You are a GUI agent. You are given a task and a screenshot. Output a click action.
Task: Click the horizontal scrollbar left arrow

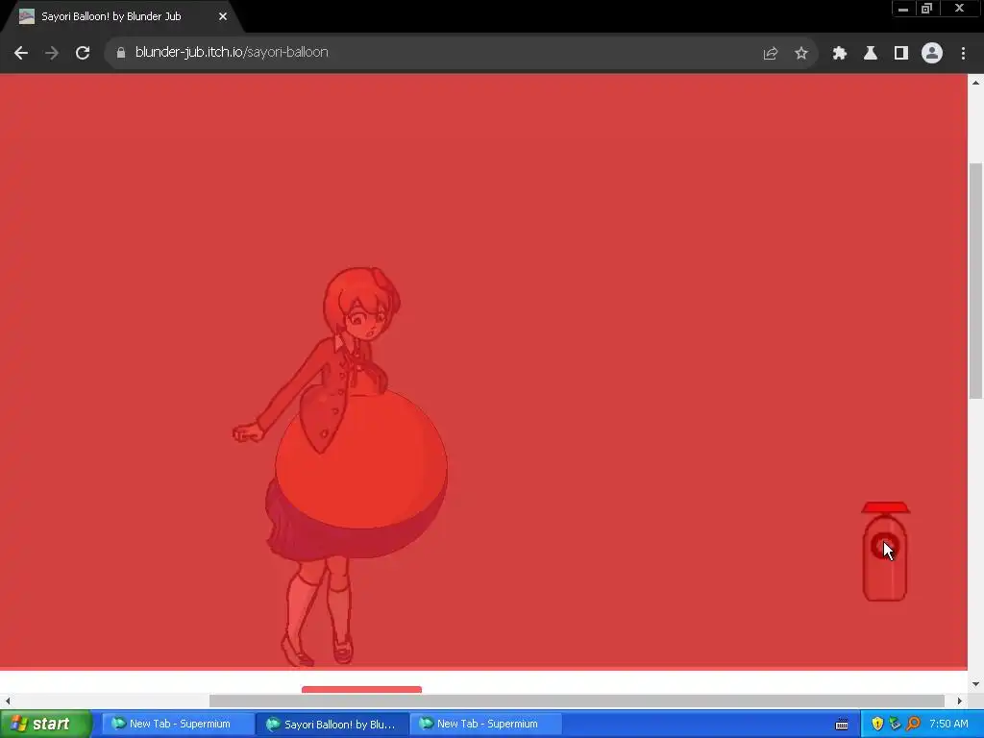[x=7, y=701]
